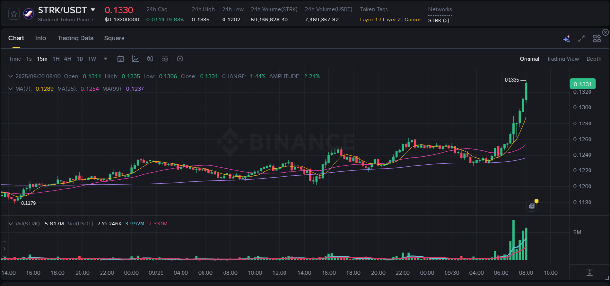Open the STRK/USDT pair dropdown

coord(93,9)
